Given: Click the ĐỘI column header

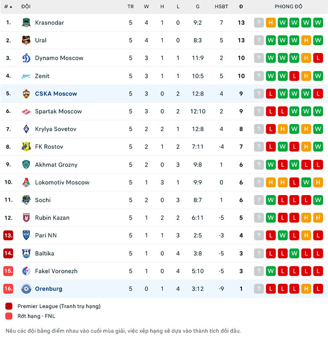Looking at the screenshot, I should click(x=26, y=7).
